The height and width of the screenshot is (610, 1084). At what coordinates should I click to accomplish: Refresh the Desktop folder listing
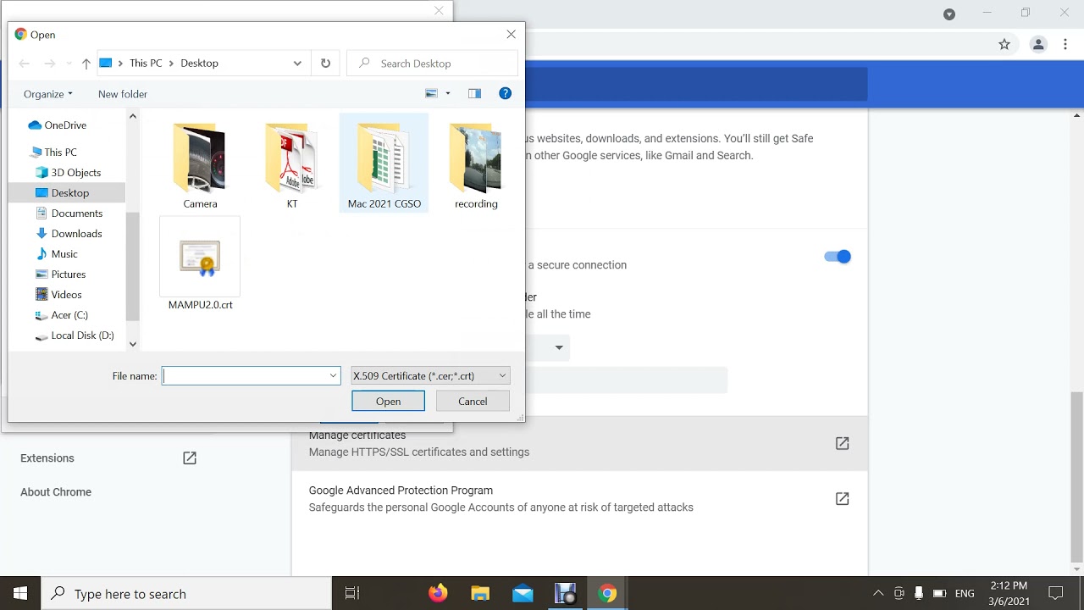coord(325,64)
